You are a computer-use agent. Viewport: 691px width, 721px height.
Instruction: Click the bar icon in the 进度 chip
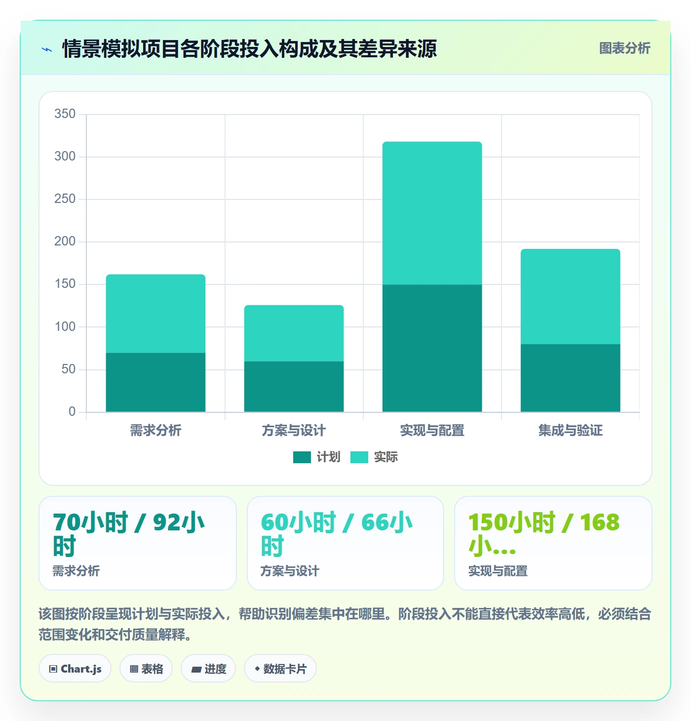point(196,670)
